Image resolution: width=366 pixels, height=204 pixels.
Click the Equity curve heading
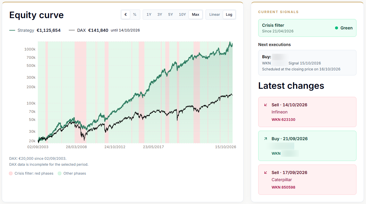(37, 15)
